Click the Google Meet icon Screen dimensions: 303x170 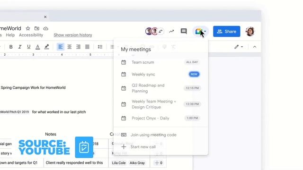(x=198, y=31)
